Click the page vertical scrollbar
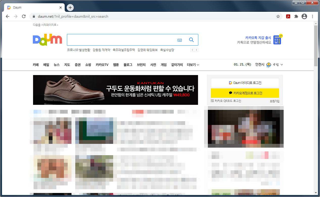The width and height of the screenshot is (320, 197). (316, 45)
